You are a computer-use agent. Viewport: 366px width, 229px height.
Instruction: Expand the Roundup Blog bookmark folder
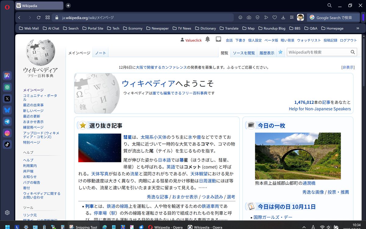pyautogui.click(x=272, y=28)
